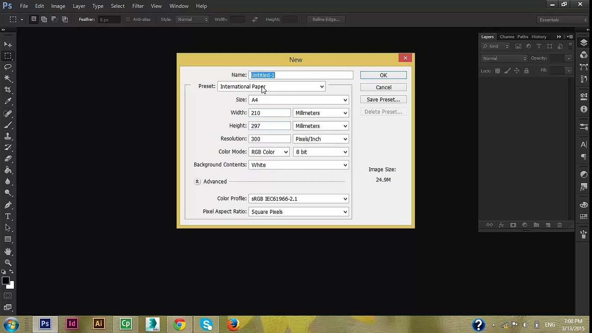592x333 pixels.
Task: Open Illustrator from the taskbar
Action: 99,324
